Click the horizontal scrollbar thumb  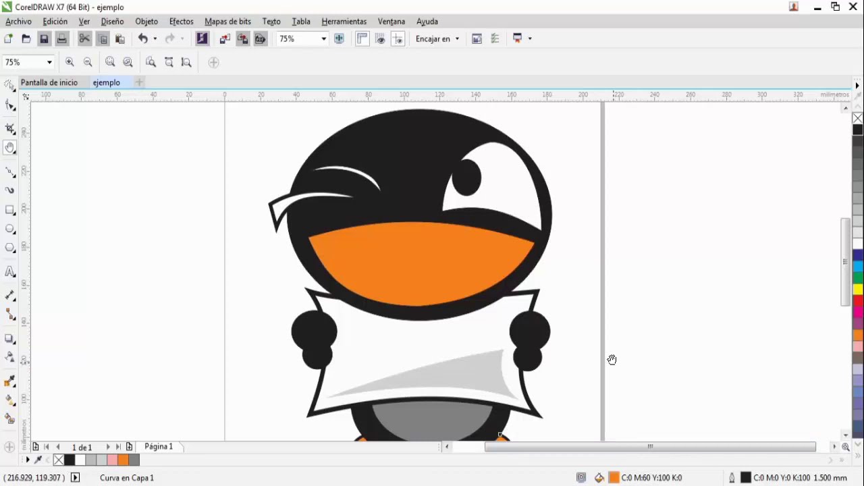click(x=650, y=446)
